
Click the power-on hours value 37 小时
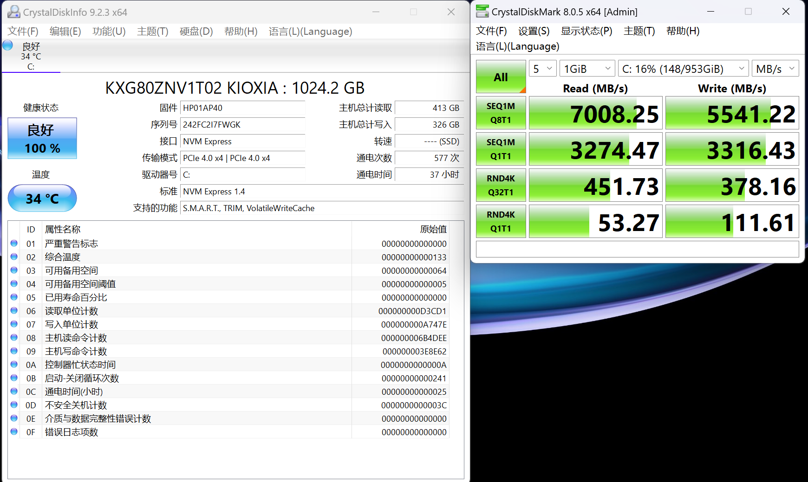429,174
